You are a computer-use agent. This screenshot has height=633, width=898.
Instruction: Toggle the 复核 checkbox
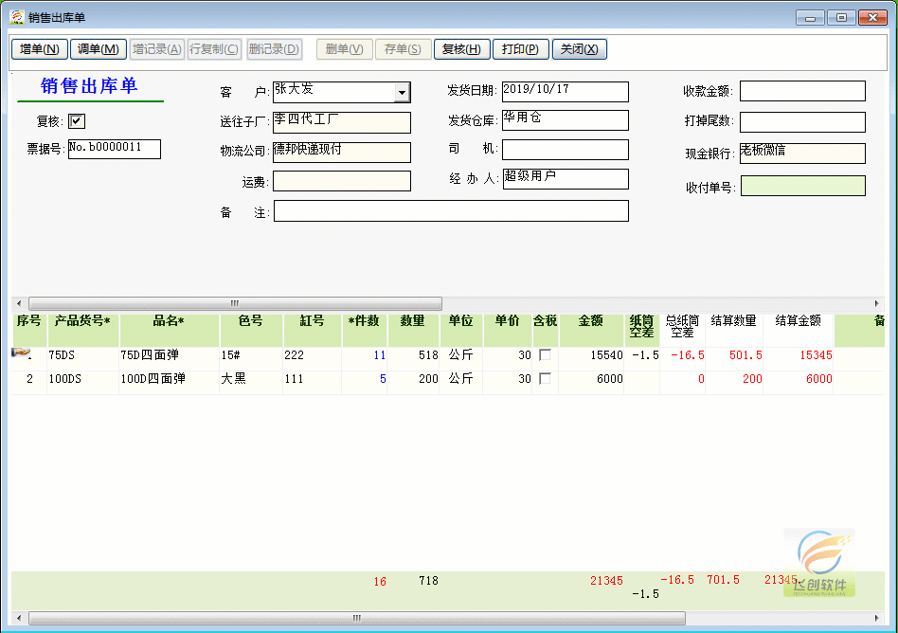pos(76,121)
